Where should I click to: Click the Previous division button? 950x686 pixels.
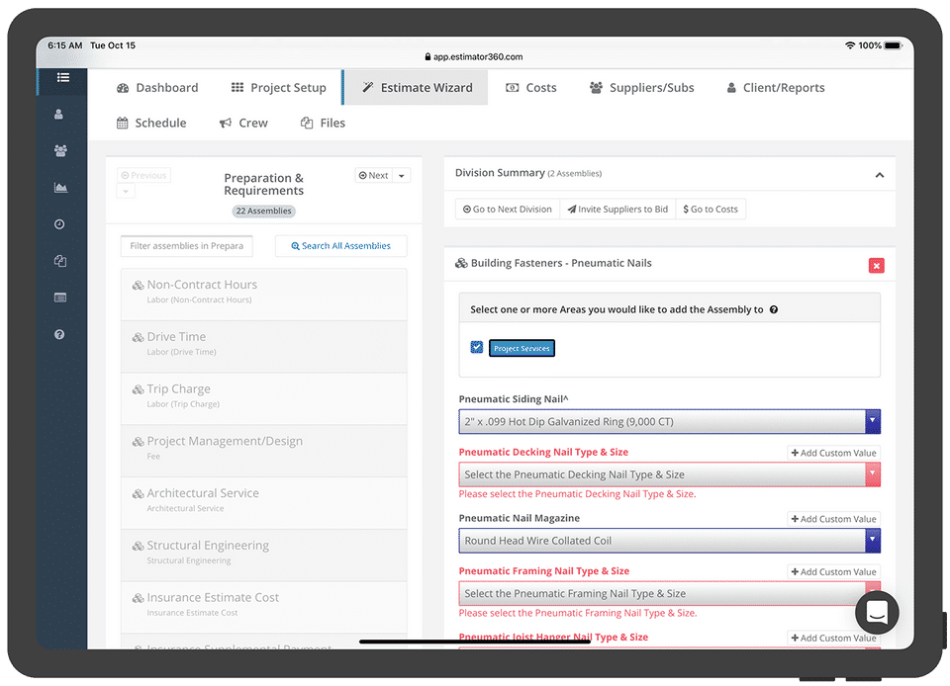coord(143,175)
